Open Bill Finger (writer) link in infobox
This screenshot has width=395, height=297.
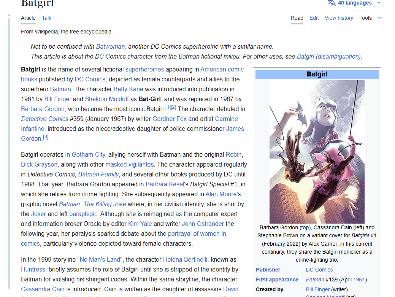(x=318, y=289)
